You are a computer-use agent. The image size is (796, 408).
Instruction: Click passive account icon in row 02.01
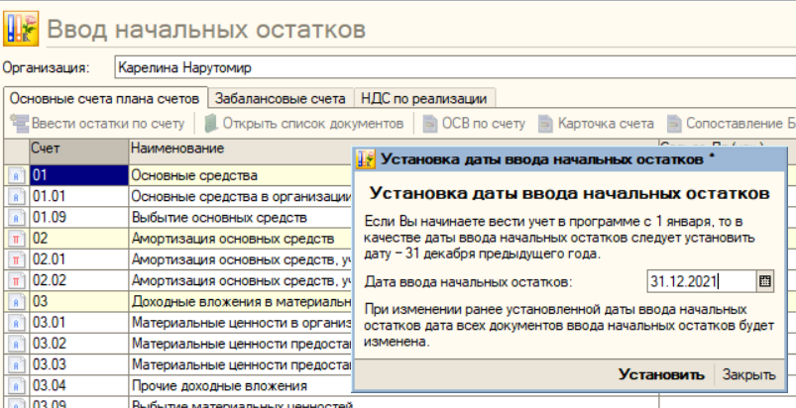coord(16,259)
